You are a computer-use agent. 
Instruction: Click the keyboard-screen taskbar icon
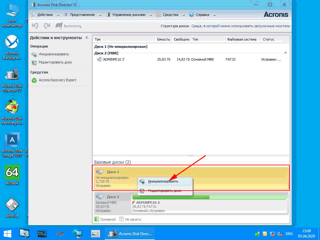point(24,233)
